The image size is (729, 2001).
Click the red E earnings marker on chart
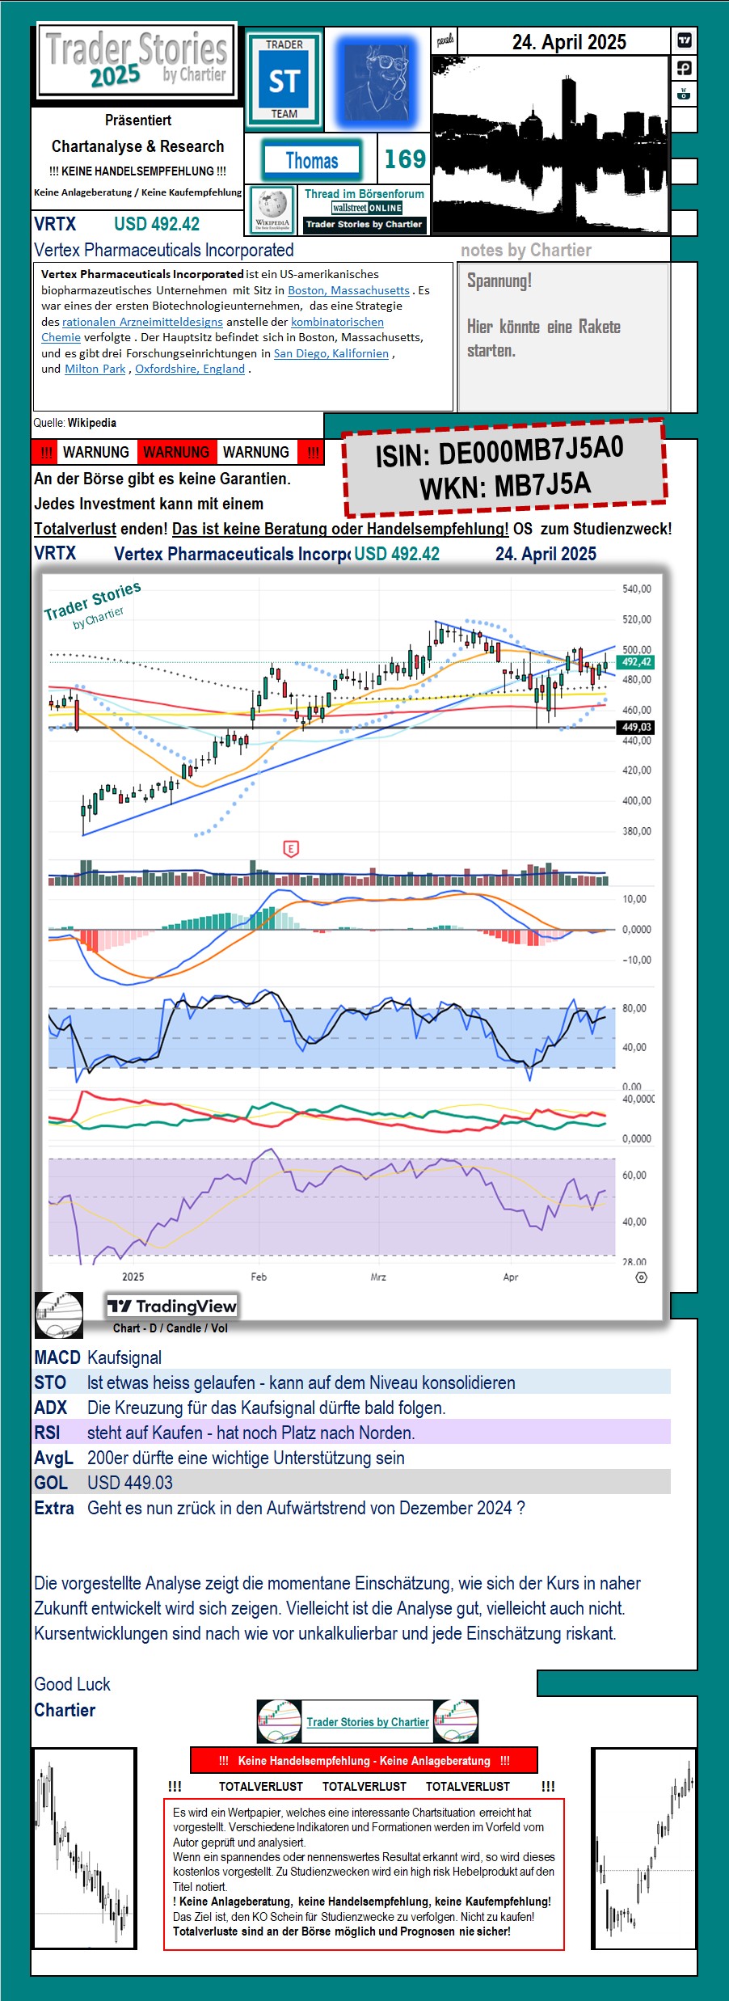click(291, 848)
